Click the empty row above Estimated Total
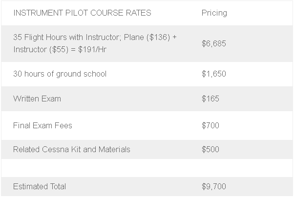This screenshot has width=294, height=198. (147, 168)
